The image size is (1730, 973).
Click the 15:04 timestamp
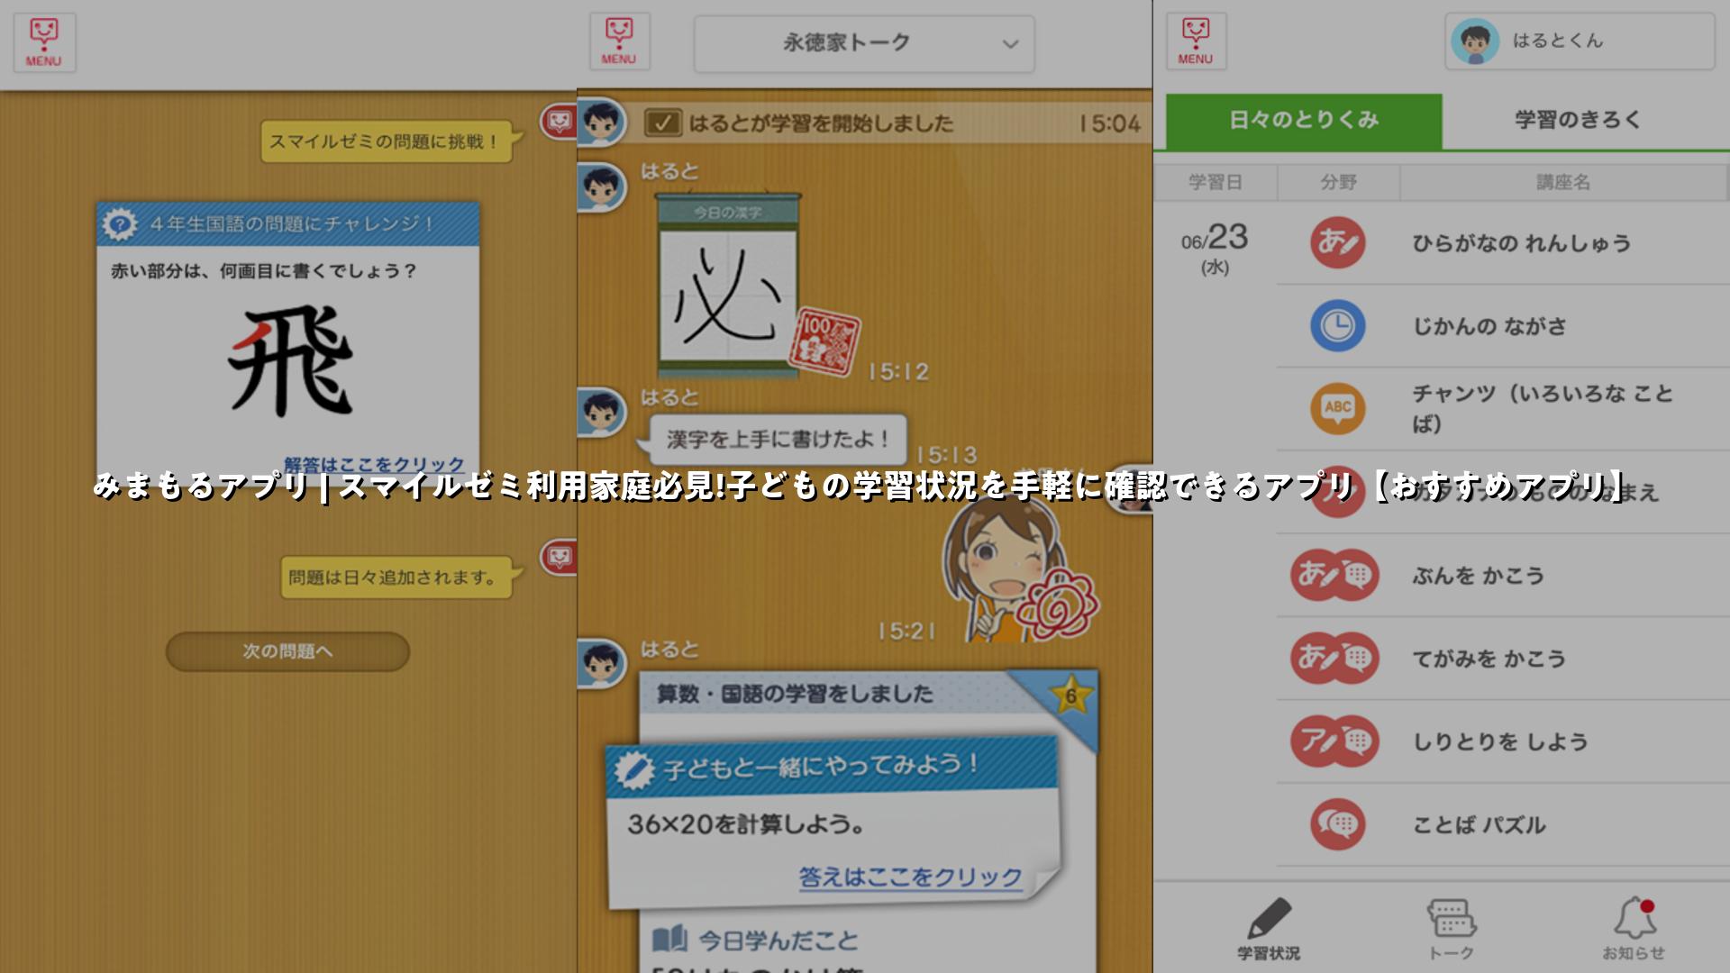[x=1110, y=123]
